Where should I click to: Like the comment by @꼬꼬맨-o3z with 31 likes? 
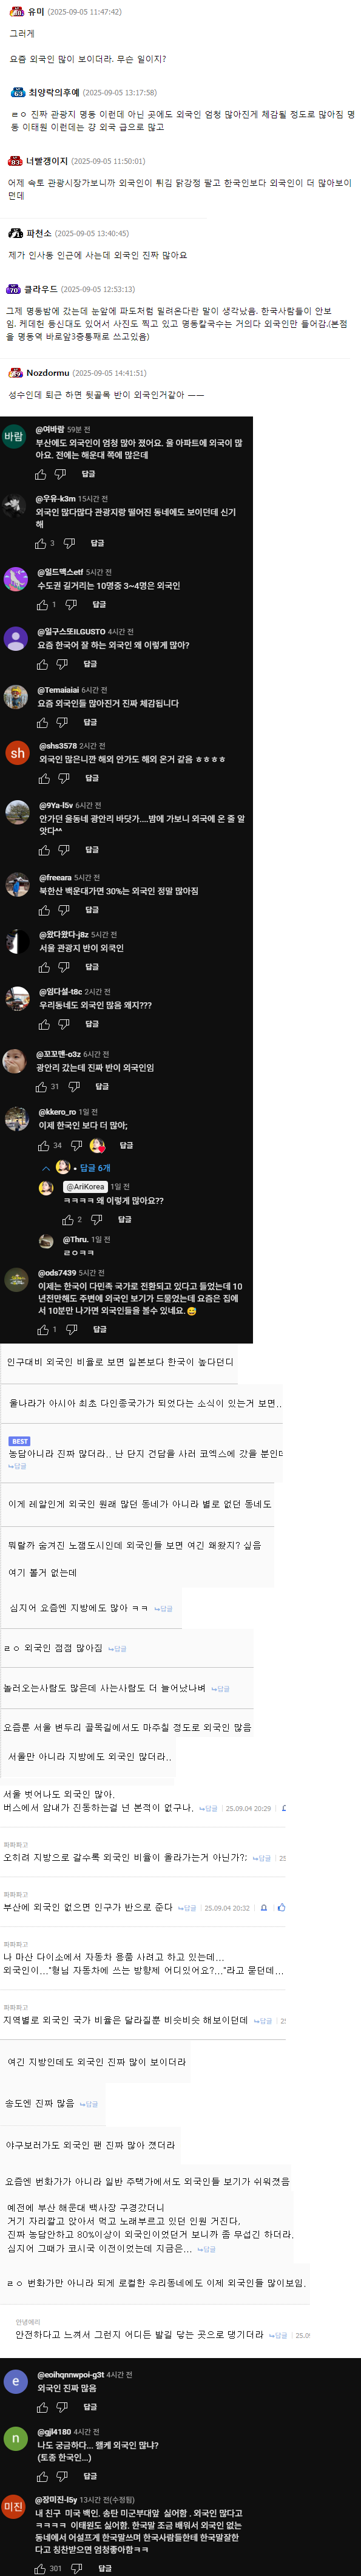click(x=41, y=1086)
